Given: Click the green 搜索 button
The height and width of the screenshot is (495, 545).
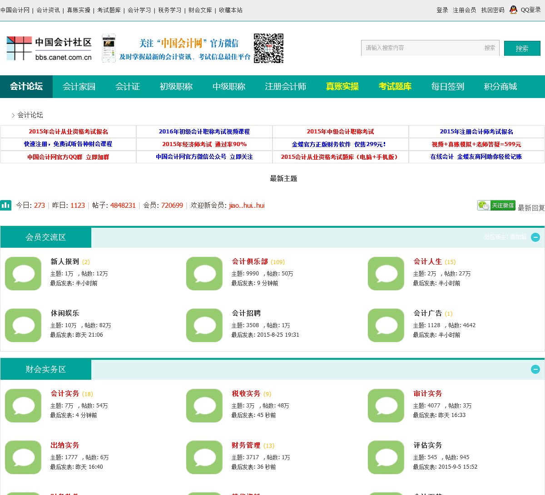Looking at the screenshot, I should point(522,48).
